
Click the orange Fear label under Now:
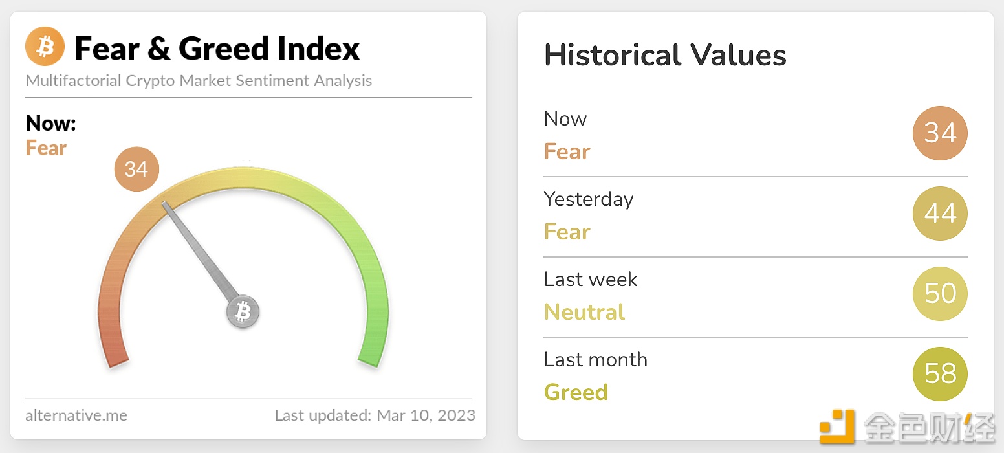tap(46, 148)
